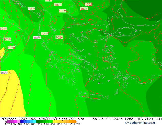Click legend value 311
This screenshot has width=162, height=125.
pos(66,124)
